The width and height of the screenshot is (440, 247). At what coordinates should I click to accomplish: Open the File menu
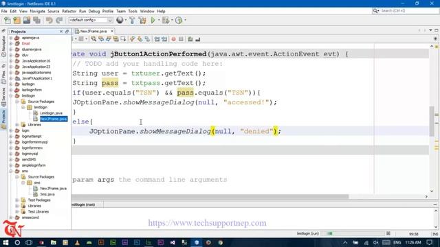[x=4, y=11]
